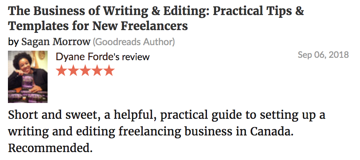Click the first rating star

tap(61, 70)
